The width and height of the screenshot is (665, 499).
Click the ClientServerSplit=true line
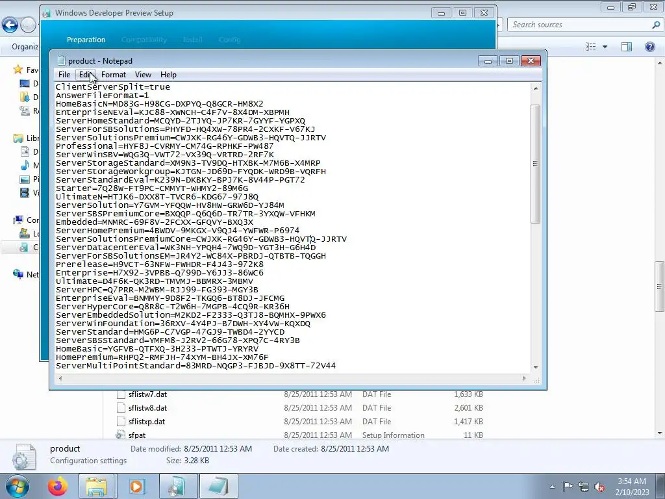pos(113,87)
